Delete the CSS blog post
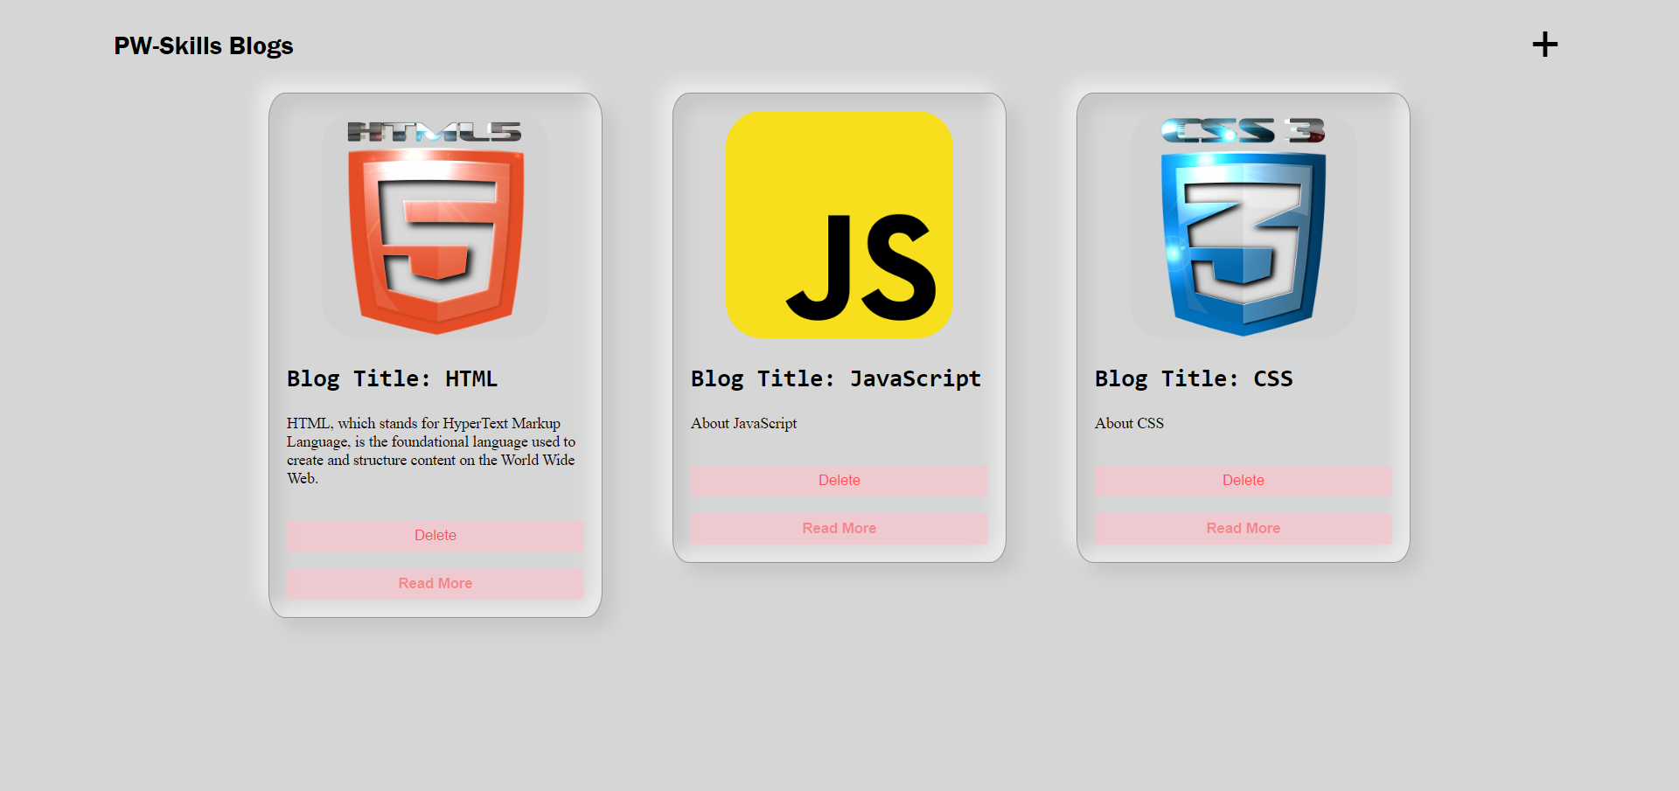The width and height of the screenshot is (1679, 791). (1243, 480)
